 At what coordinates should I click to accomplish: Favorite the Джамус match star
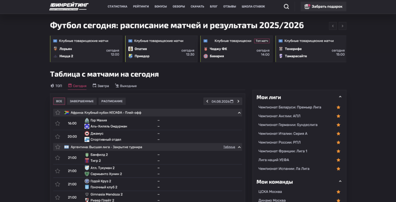click(x=58, y=136)
